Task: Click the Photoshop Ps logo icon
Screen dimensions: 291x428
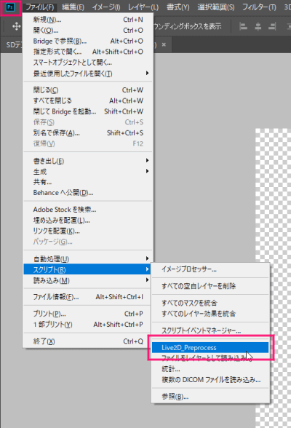Action: [10, 7]
